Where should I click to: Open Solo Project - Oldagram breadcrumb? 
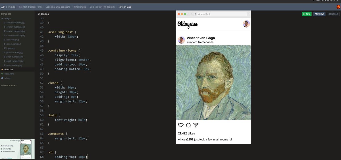[102, 7]
